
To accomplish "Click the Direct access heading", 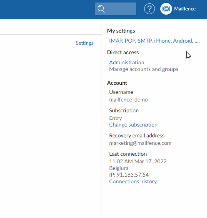I will pyautogui.click(x=123, y=53).
